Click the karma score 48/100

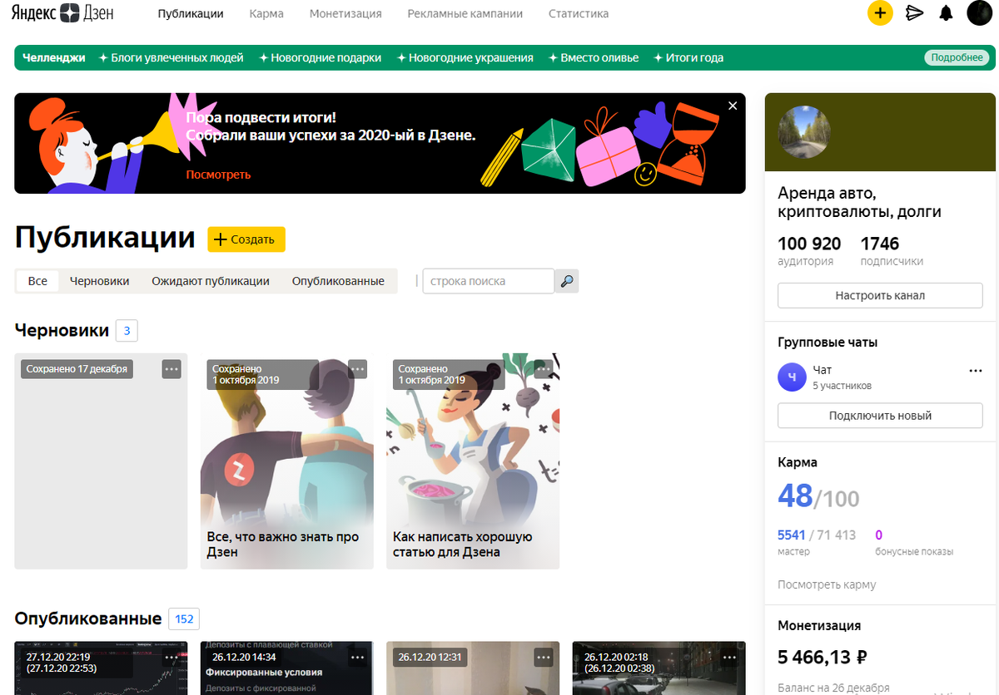(x=818, y=496)
